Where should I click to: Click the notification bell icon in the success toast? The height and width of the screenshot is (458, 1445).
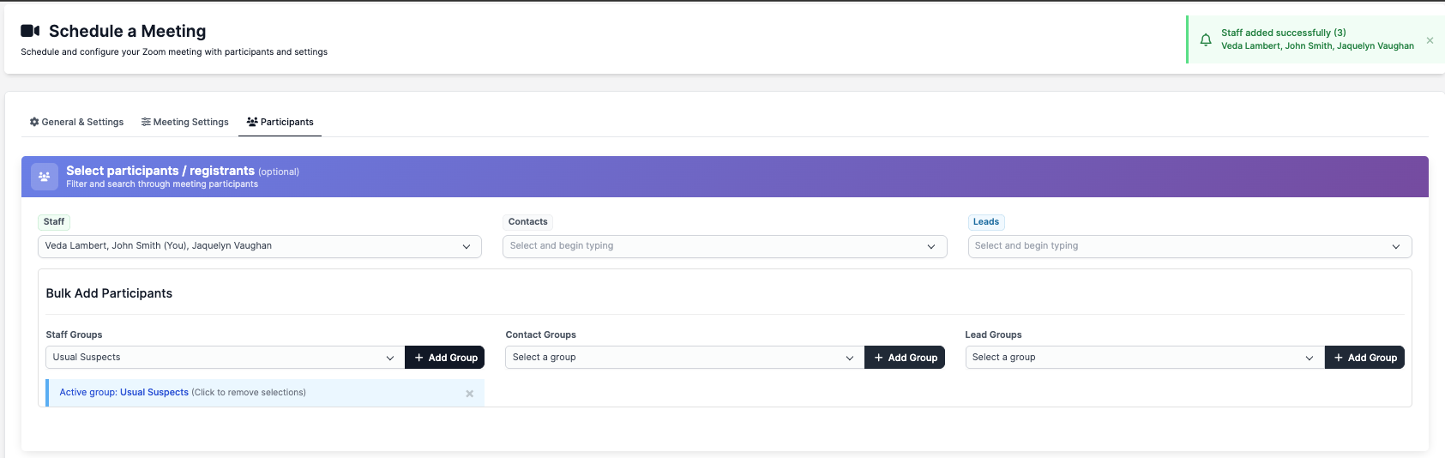[1205, 39]
